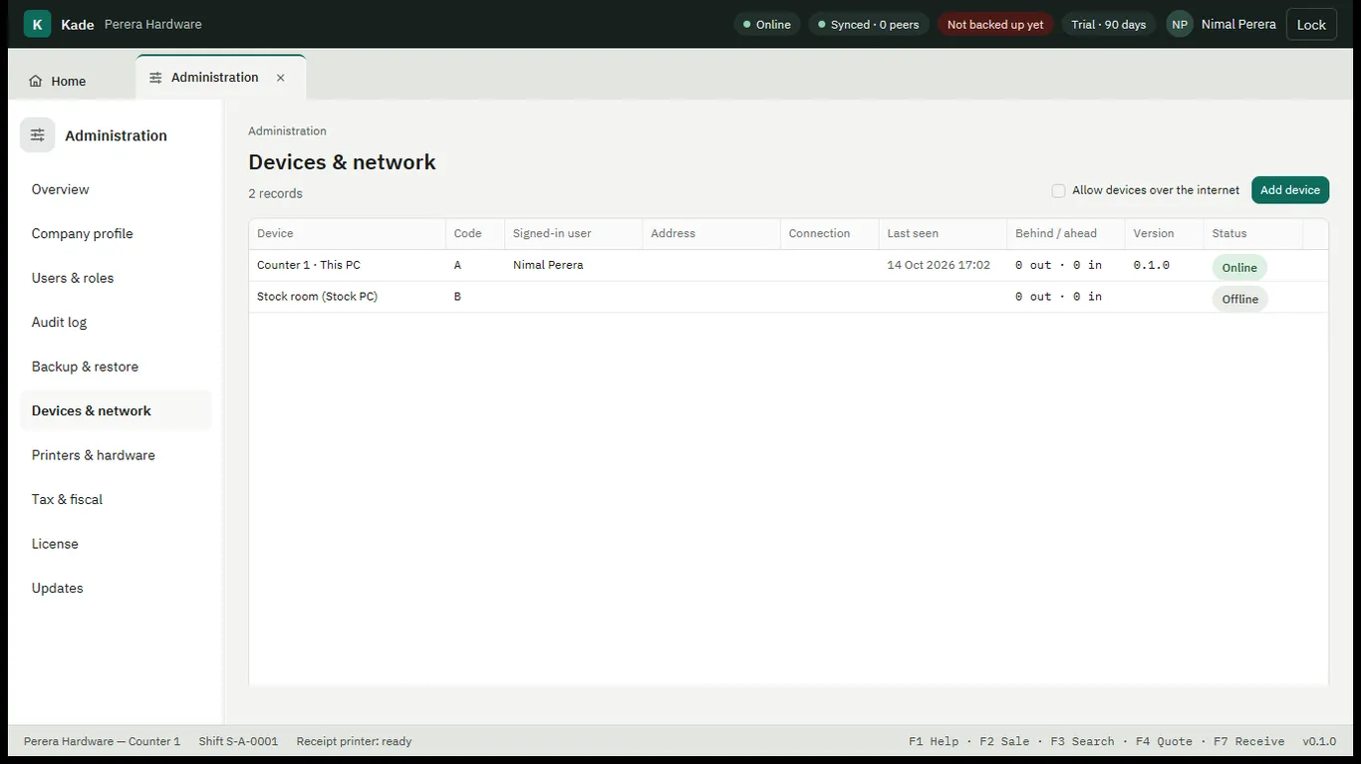Select Devices & network in sidebar
1361x764 pixels.
(116, 410)
